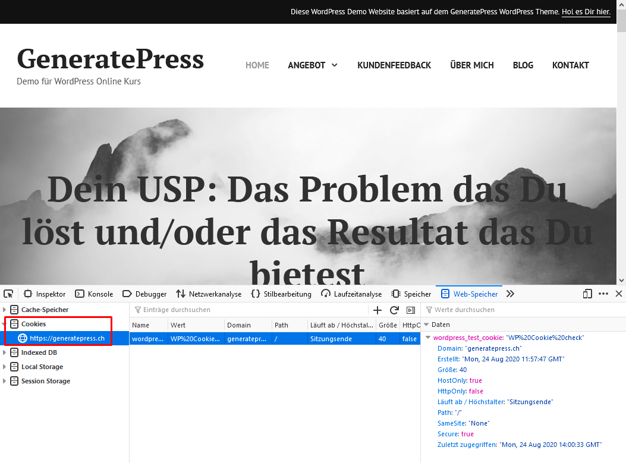Click the page scrollbar down arrow
The width and height of the screenshot is (626, 463).
(621, 281)
